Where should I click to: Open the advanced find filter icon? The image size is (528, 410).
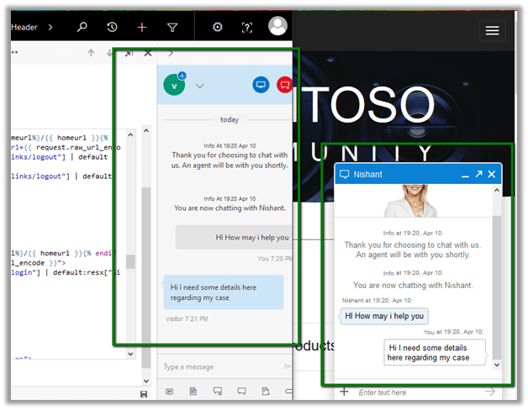click(172, 27)
